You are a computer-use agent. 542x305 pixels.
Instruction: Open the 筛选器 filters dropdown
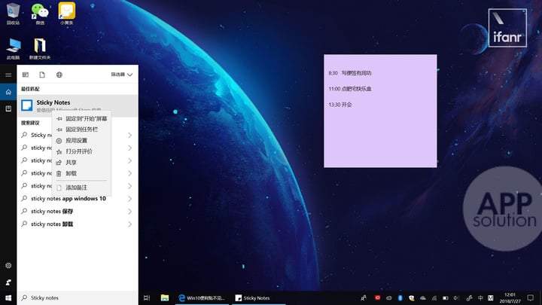coord(122,75)
